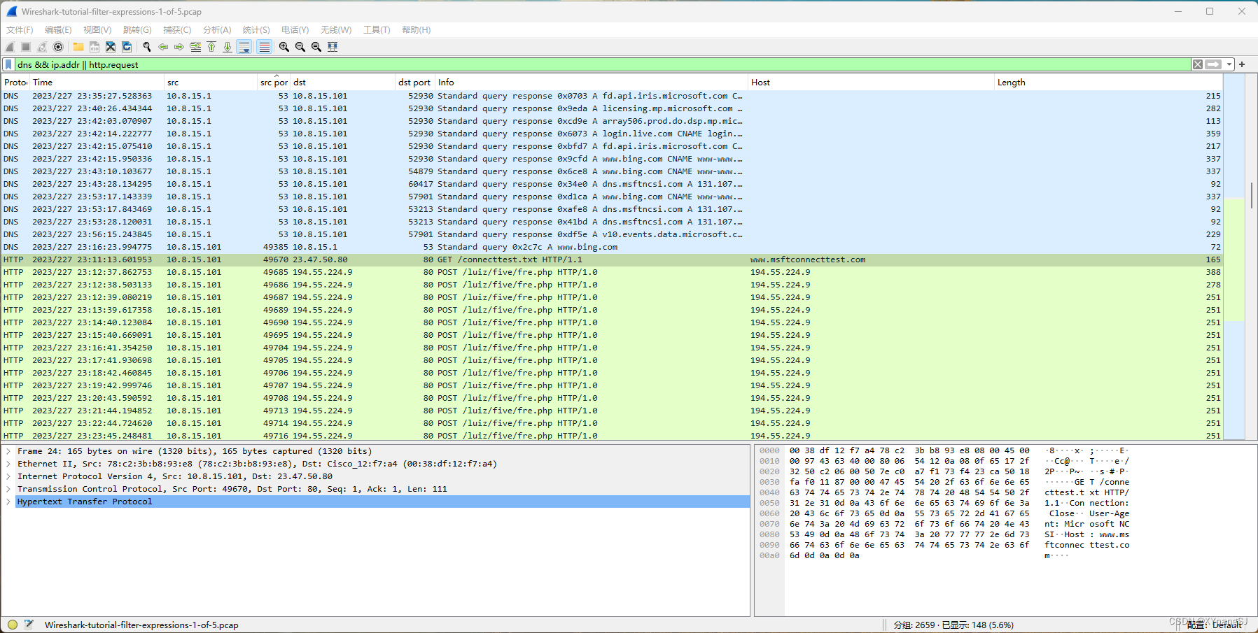Add a filter button with plus icon
Screen dimensions: 1258x633
coord(1242,64)
